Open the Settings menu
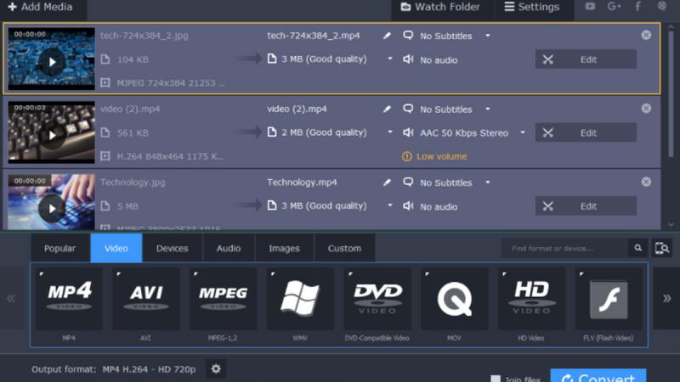 coord(532,8)
